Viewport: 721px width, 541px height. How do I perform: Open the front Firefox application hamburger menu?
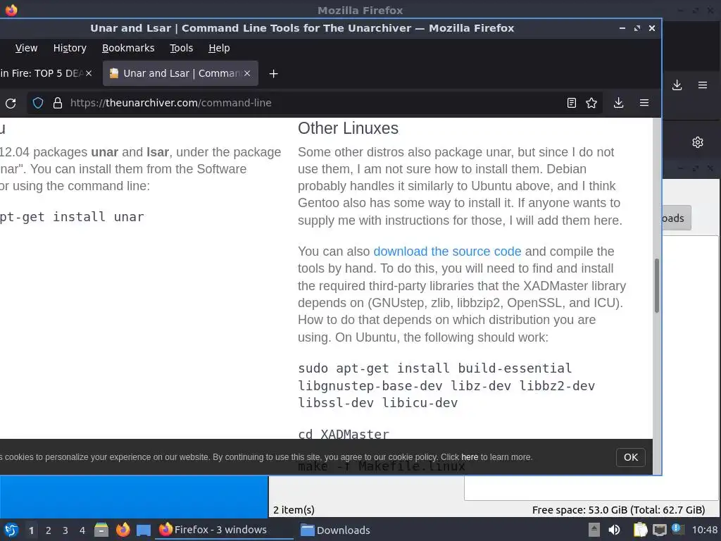click(644, 103)
